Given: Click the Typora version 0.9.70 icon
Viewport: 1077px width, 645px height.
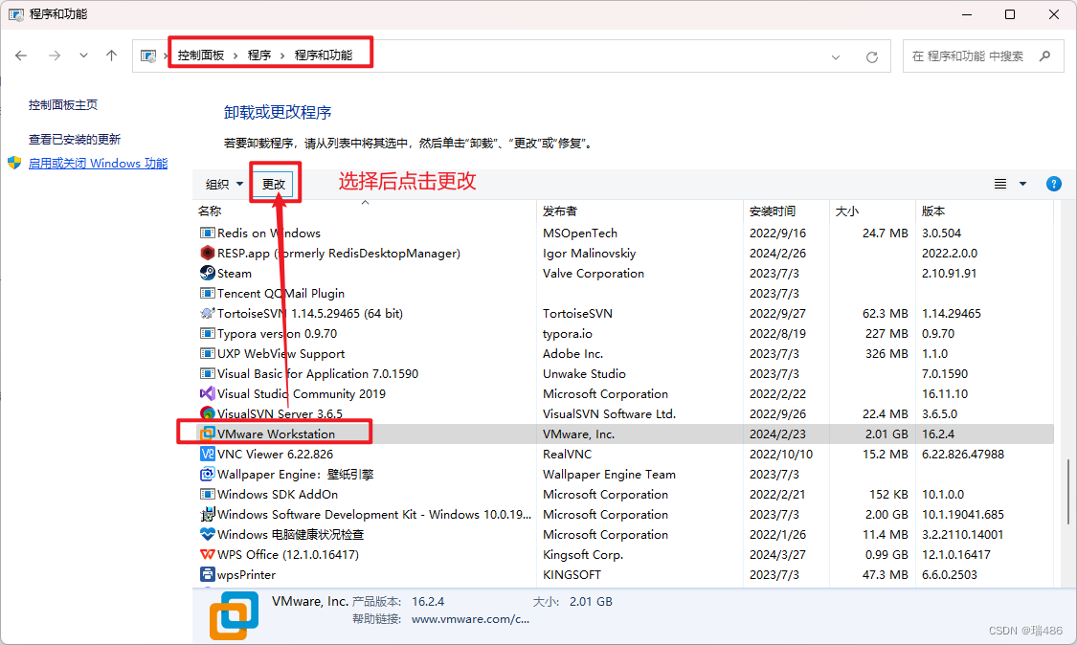Looking at the screenshot, I should point(207,333).
